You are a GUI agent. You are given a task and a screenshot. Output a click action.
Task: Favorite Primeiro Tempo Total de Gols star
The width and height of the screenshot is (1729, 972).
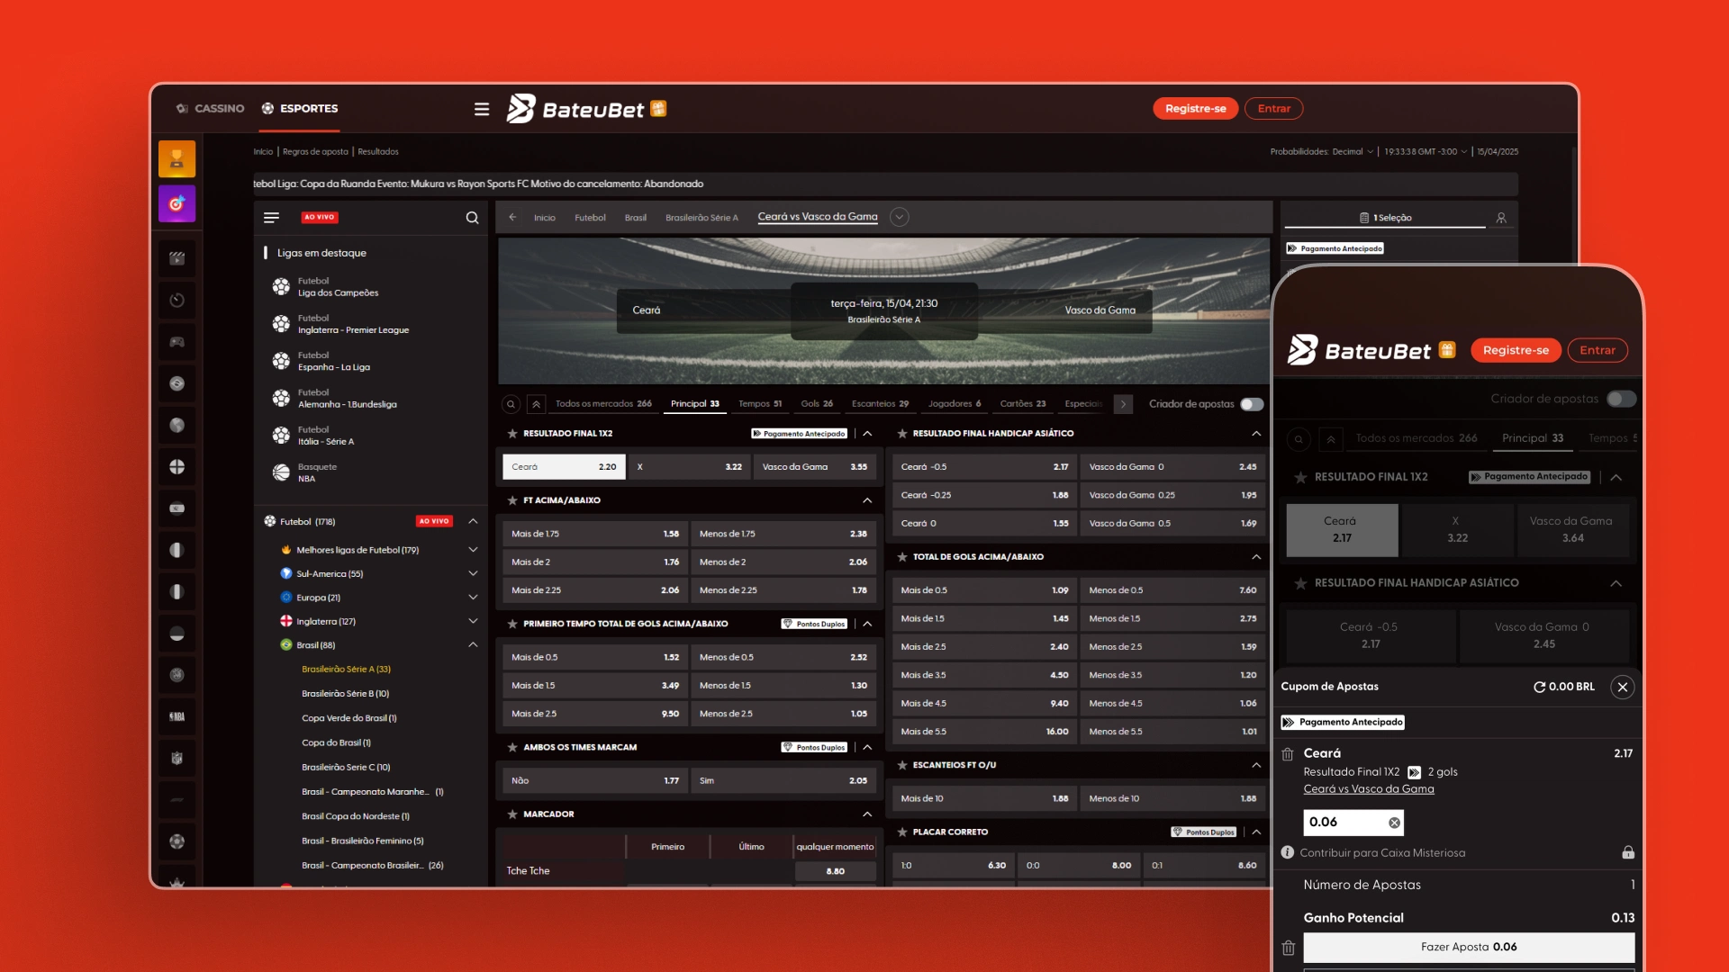tap(512, 624)
